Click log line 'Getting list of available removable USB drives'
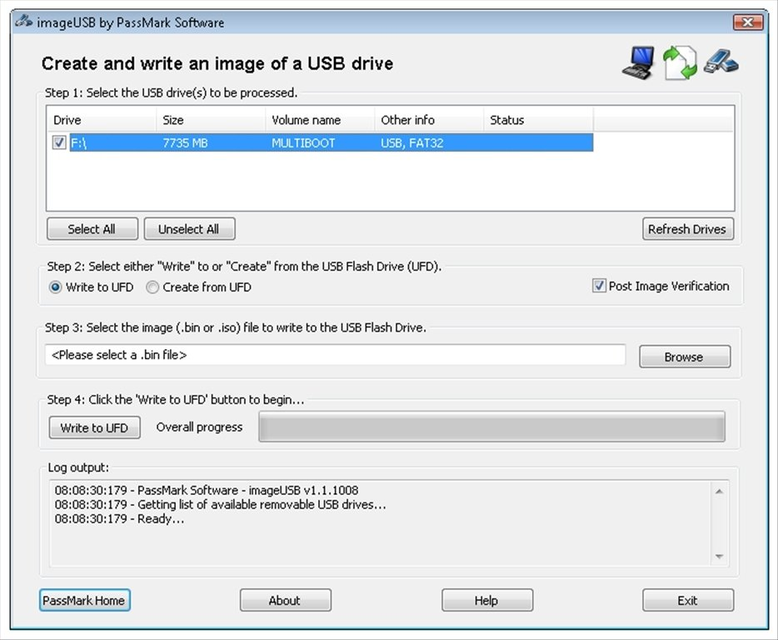Image resolution: width=778 pixels, height=640 pixels. coord(220,504)
